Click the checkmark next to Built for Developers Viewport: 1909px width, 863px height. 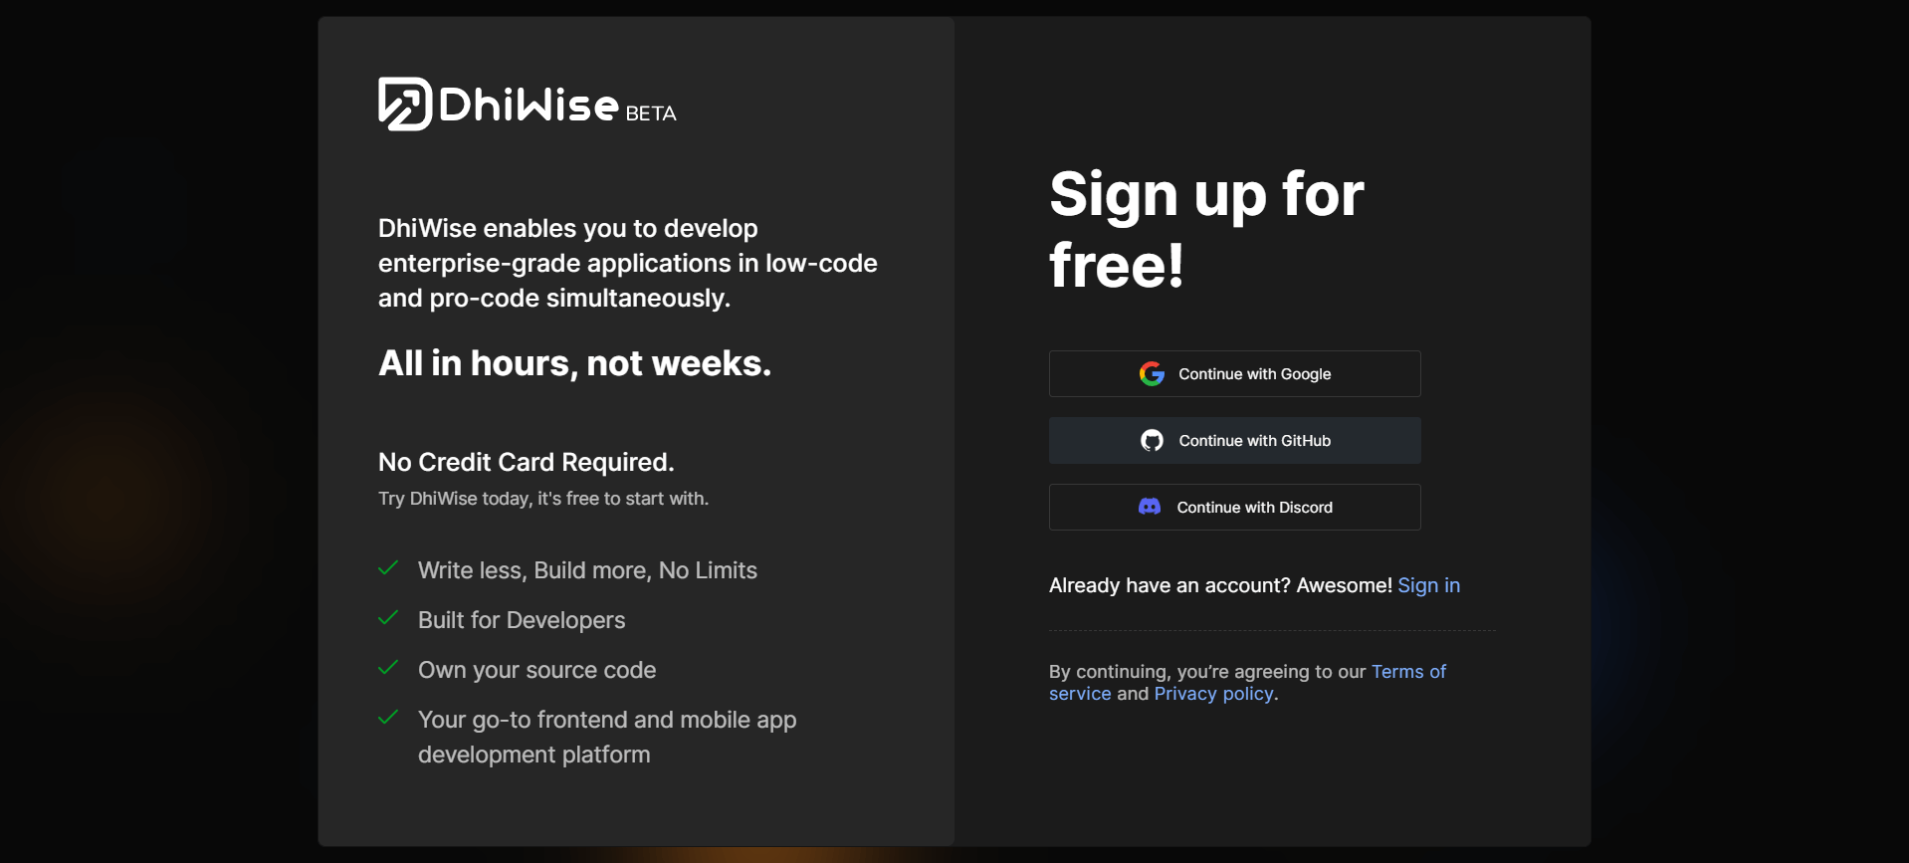coord(388,618)
